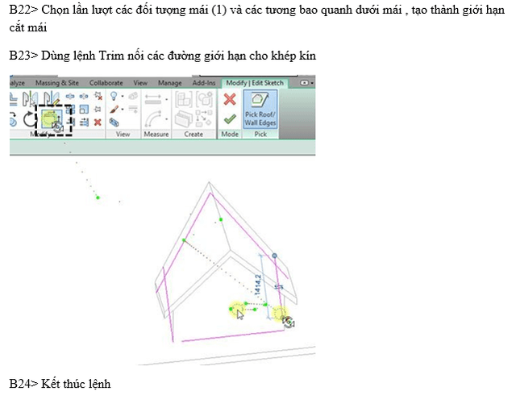Click the Unpin tool icon

click(x=98, y=96)
